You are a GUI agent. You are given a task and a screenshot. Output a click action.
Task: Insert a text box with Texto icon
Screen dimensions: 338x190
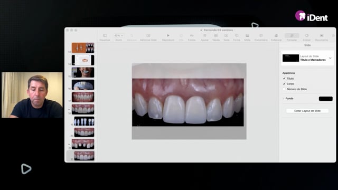(x=226, y=35)
